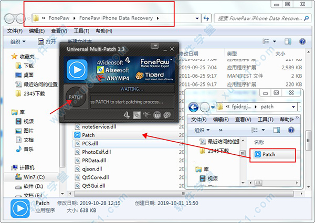The image size is (315, 223).
Task: Select Win7 (C:) drive
Action: click(34, 177)
